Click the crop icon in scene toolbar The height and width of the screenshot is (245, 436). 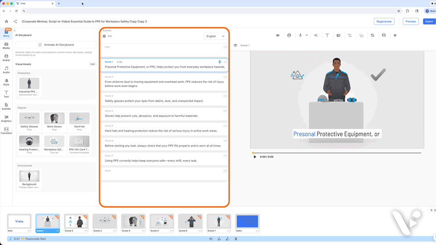click(x=350, y=35)
